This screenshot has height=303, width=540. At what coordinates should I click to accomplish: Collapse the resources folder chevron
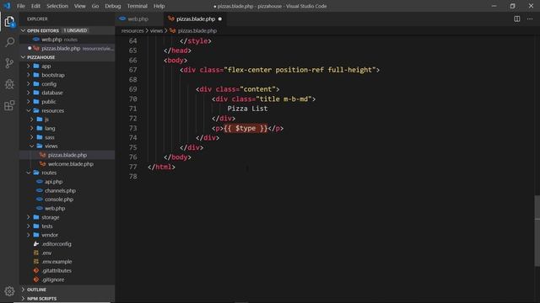click(29, 110)
